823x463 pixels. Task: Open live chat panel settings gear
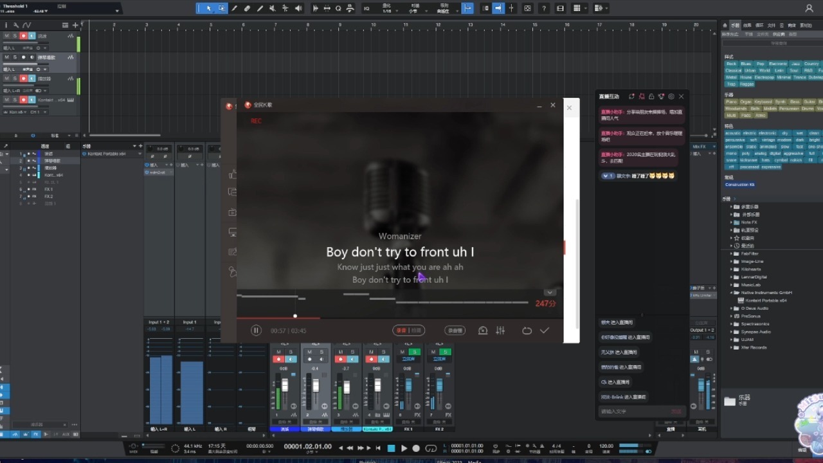[671, 96]
